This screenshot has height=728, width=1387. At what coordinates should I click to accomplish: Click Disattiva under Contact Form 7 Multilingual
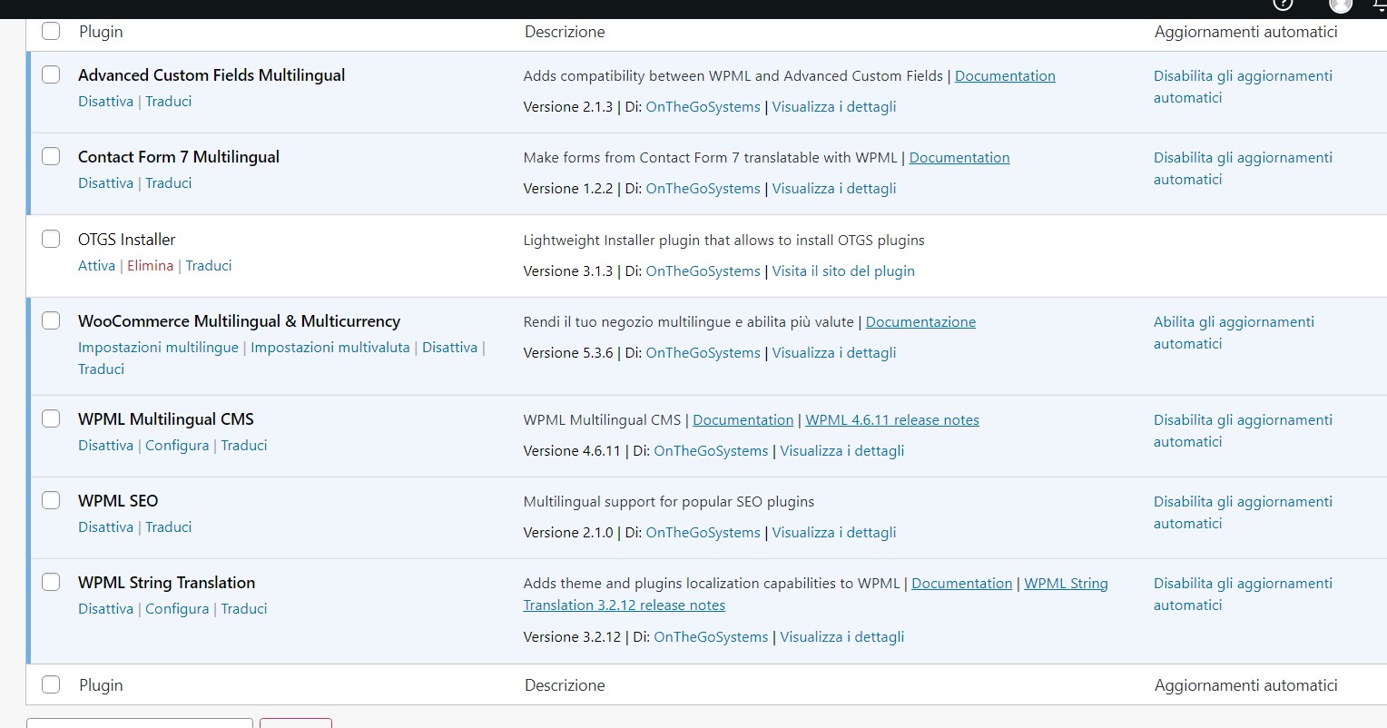click(105, 182)
